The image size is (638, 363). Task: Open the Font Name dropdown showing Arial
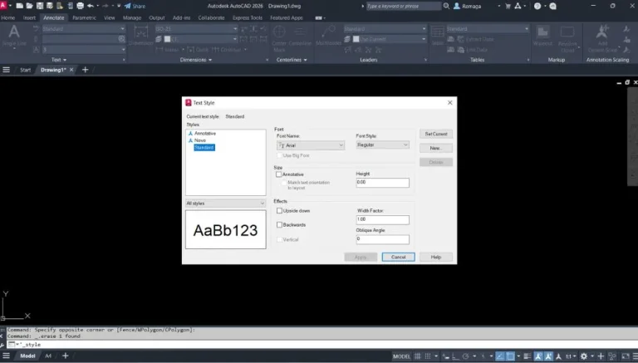[311, 145]
